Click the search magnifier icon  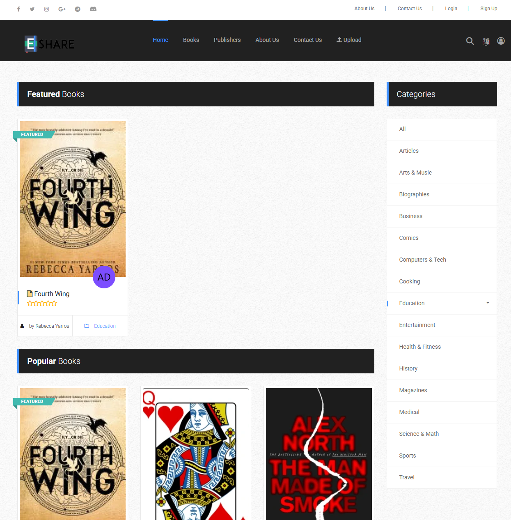[470, 41]
